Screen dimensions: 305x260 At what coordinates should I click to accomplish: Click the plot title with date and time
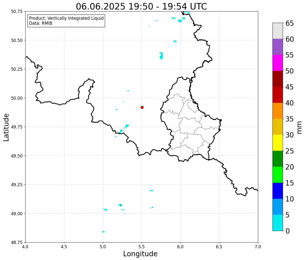[x=141, y=6]
